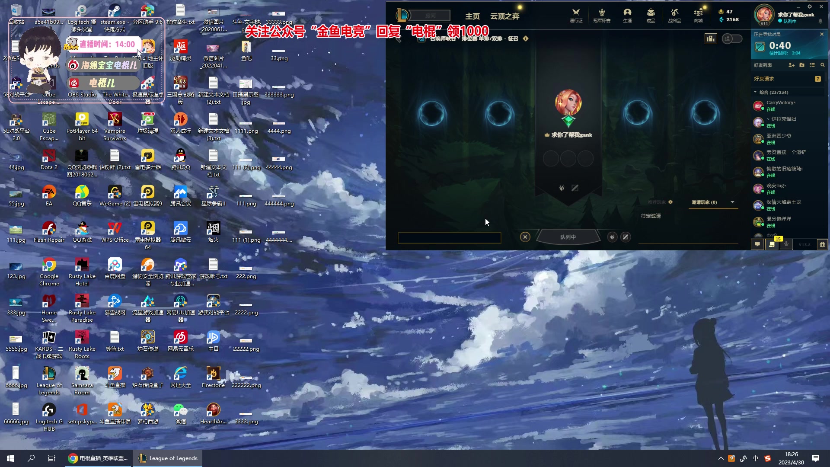The width and height of the screenshot is (830, 467).
Task: Search the friends list magnifier icon
Action: tap(823, 65)
